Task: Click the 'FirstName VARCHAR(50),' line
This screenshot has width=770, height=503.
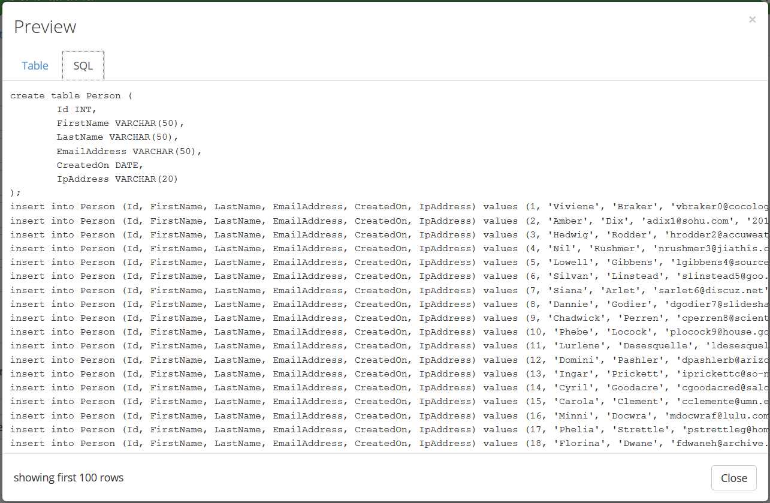Action: [x=120, y=124]
